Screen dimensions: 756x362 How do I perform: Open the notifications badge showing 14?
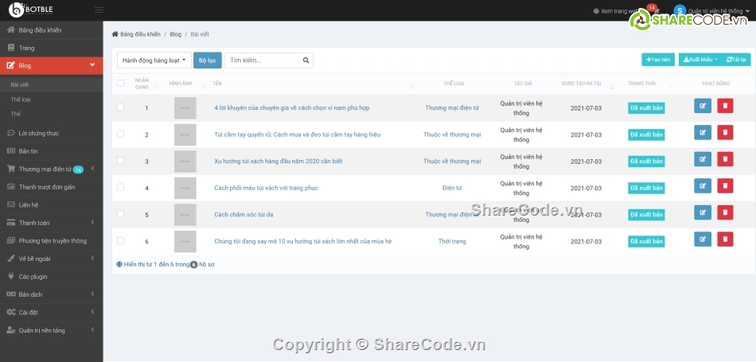tap(652, 8)
